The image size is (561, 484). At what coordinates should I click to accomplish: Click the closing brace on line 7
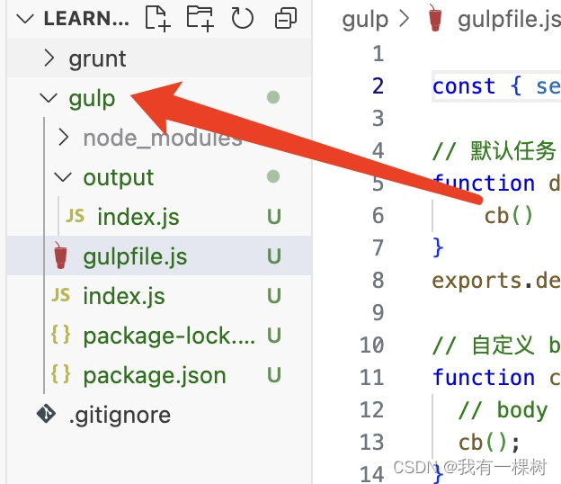click(439, 247)
